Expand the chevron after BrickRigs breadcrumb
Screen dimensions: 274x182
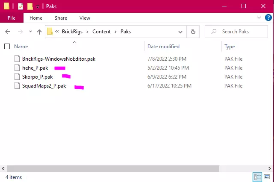tap(87, 32)
